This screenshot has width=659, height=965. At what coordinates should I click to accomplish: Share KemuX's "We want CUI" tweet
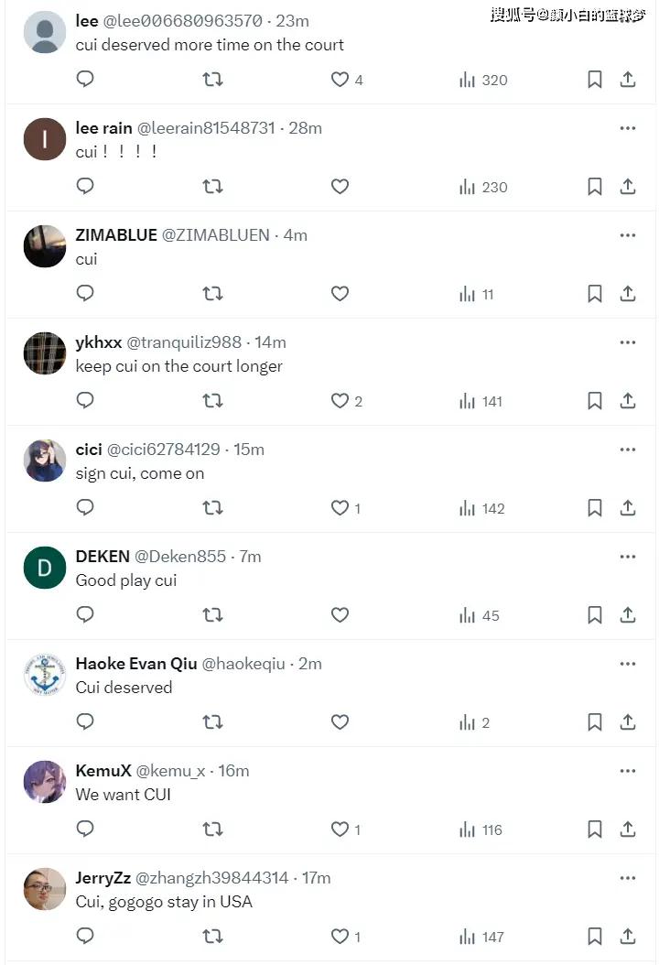[x=628, y=829]
